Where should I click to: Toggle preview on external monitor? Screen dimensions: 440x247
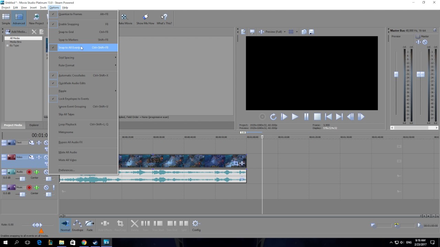tap(252, 32)
